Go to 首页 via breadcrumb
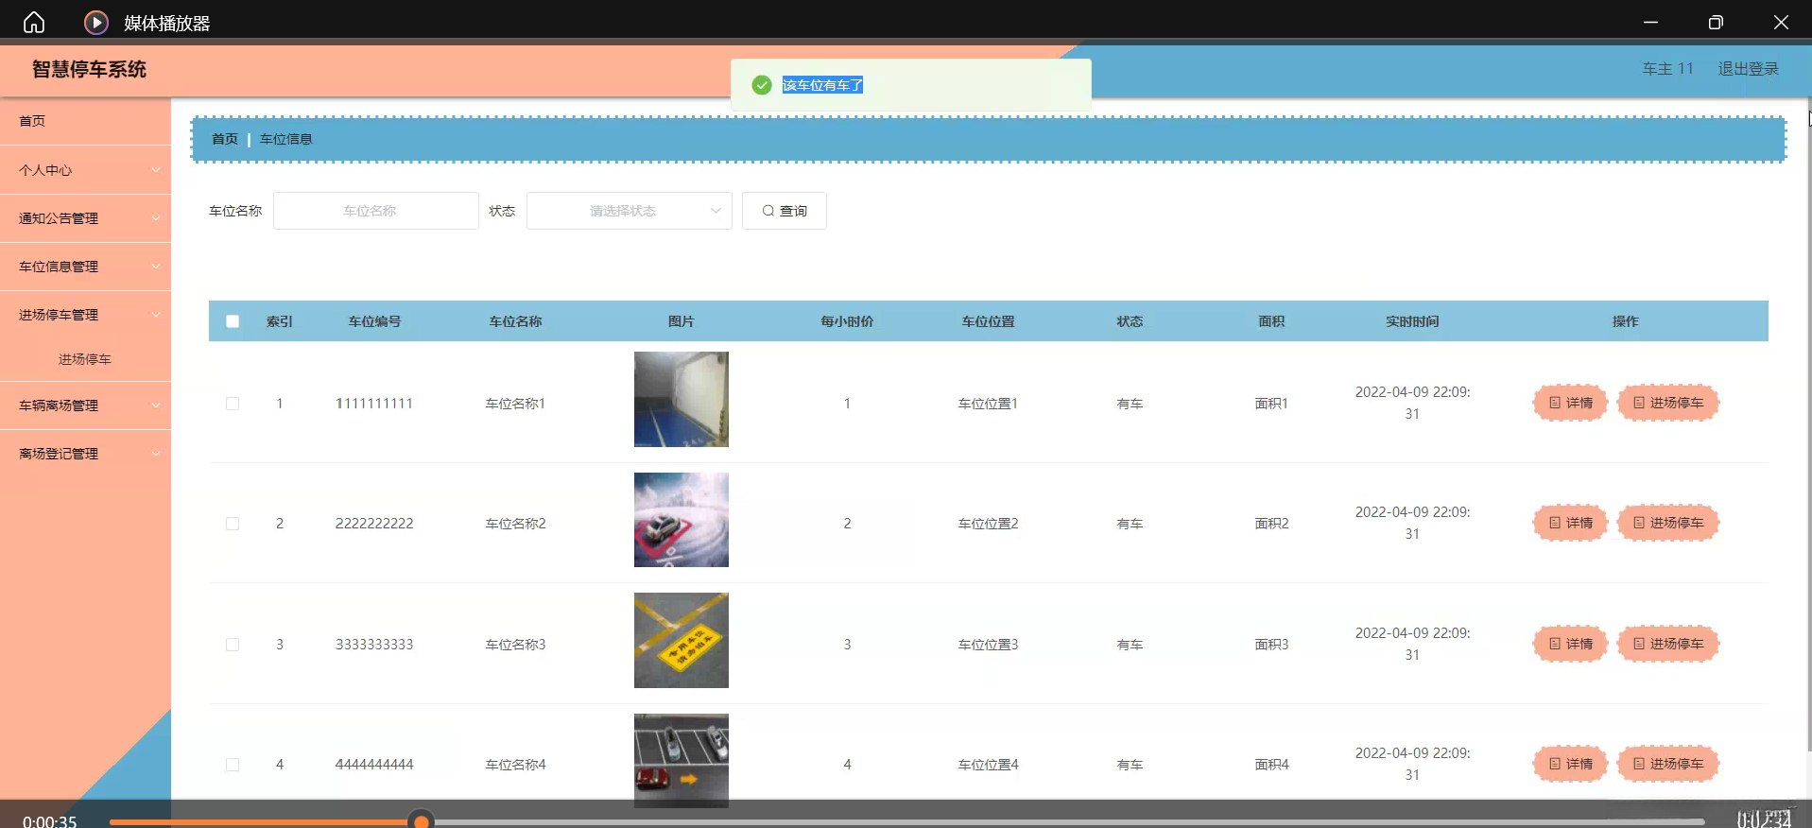 click(225, 139)
